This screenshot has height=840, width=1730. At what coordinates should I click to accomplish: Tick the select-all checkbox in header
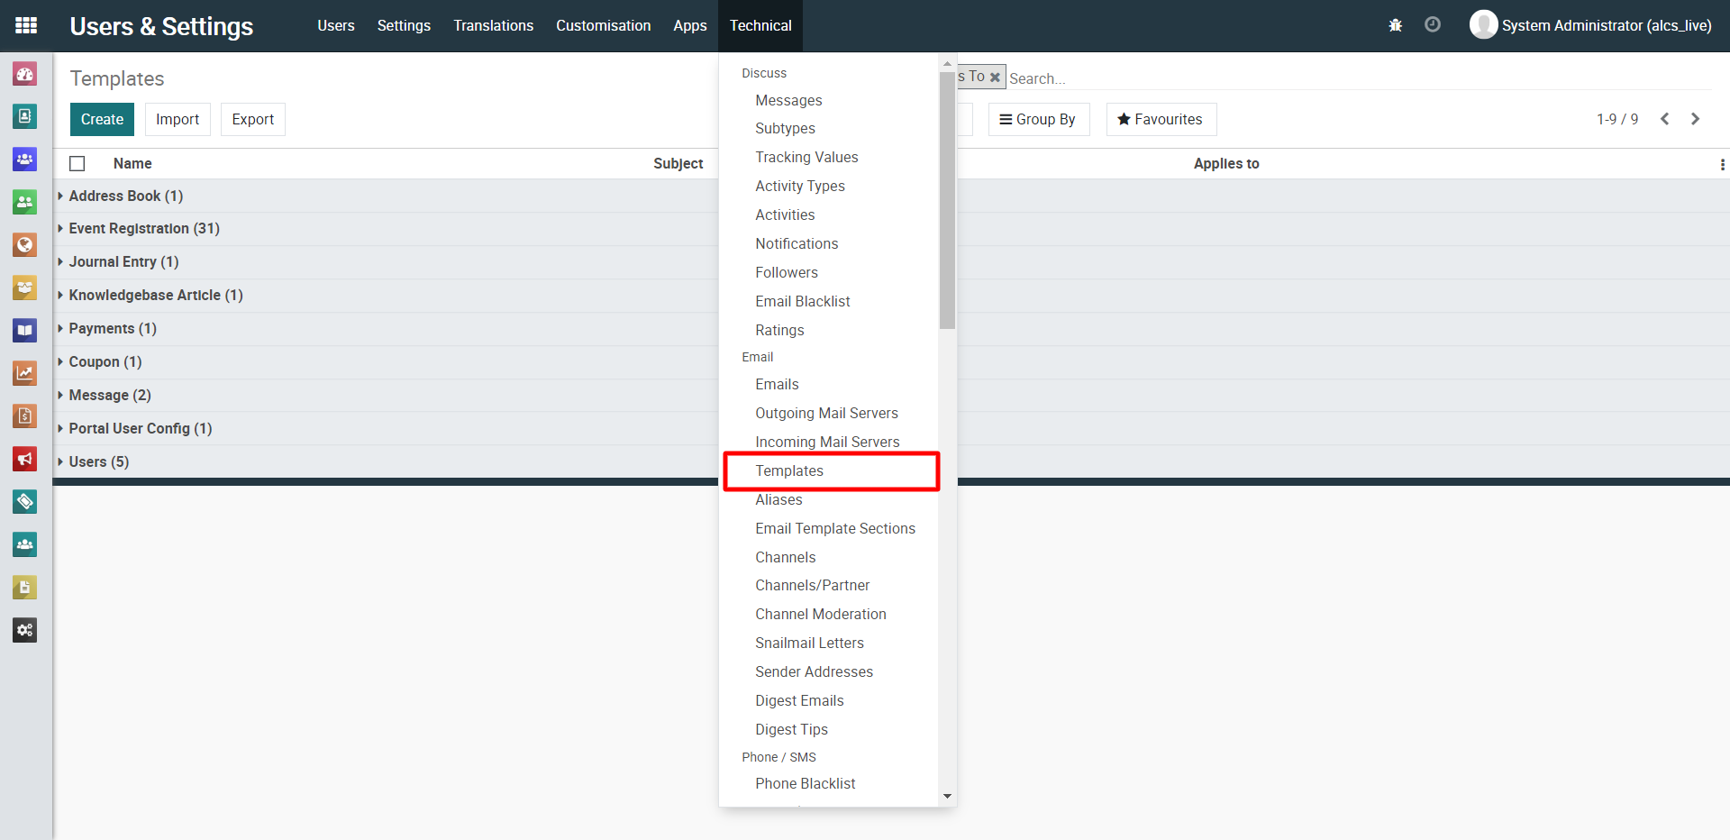[77, 163]
